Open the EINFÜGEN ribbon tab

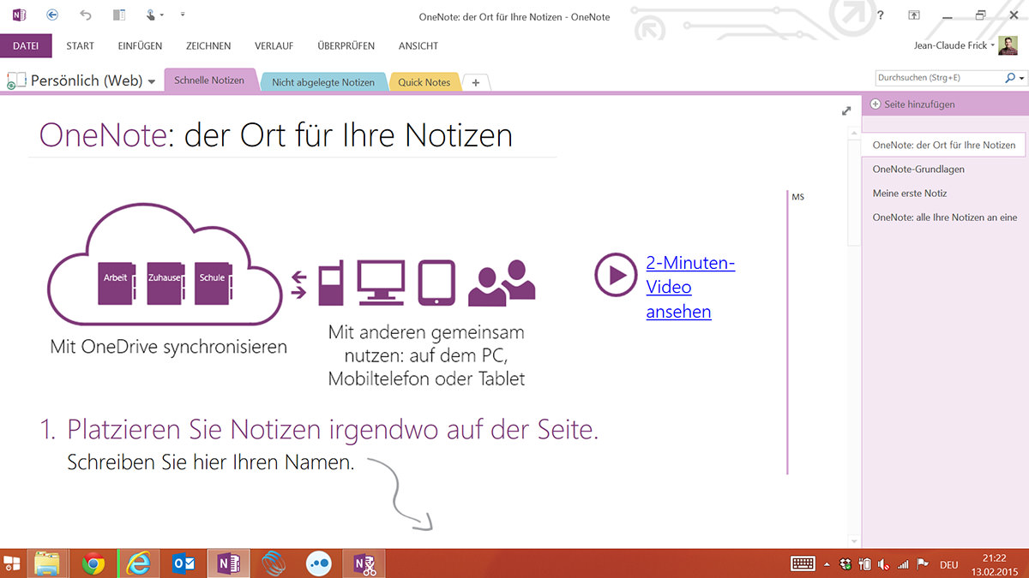tap(140, 46)
